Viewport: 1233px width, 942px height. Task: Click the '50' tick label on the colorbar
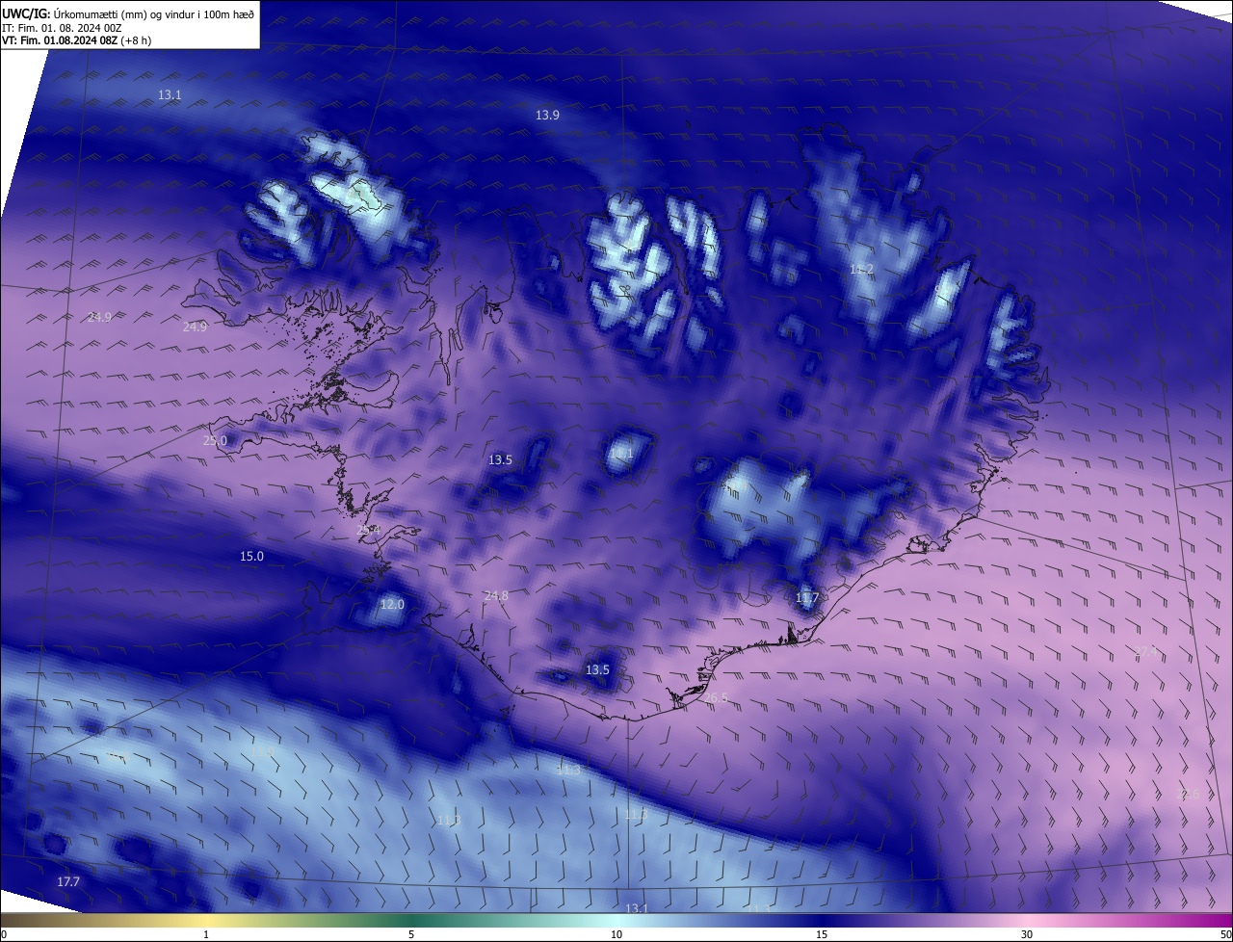point(1225,934)
